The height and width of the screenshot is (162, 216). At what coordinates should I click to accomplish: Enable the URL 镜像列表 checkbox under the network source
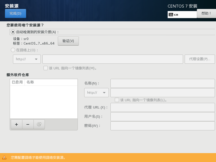46,68
